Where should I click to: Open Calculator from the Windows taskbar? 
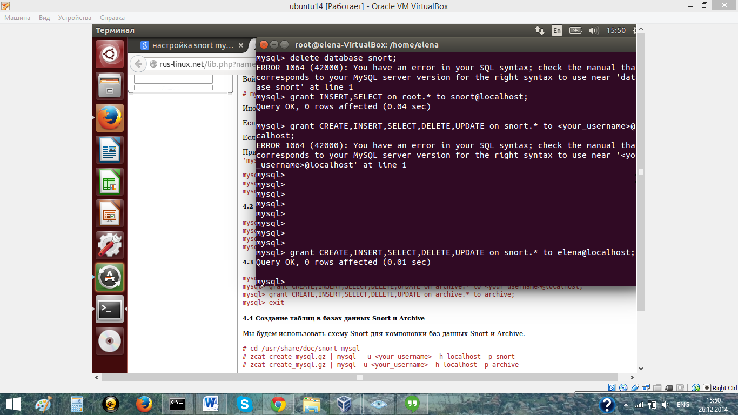(x=76, y=404)
